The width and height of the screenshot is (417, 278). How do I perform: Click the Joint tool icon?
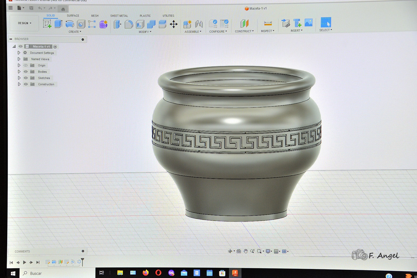199,24
